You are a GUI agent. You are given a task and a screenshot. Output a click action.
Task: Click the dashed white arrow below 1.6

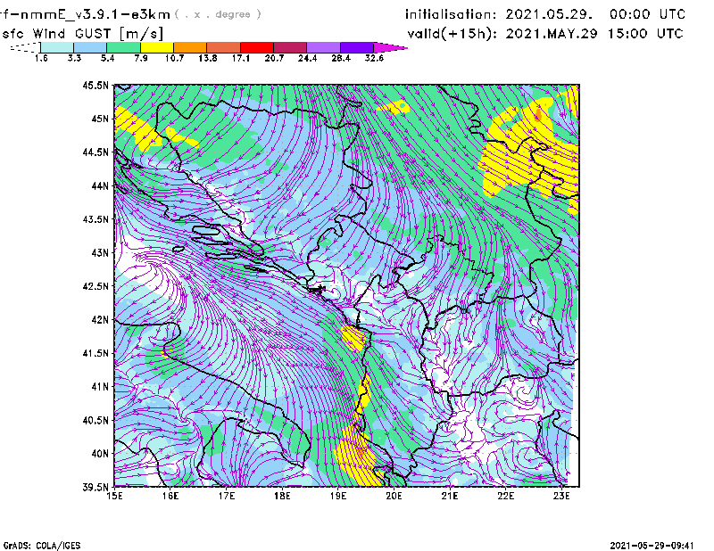point(25,47)
